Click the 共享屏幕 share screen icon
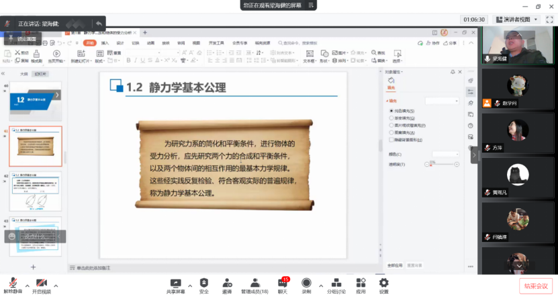Screen dimensions: 558x297 coord(175,283)
